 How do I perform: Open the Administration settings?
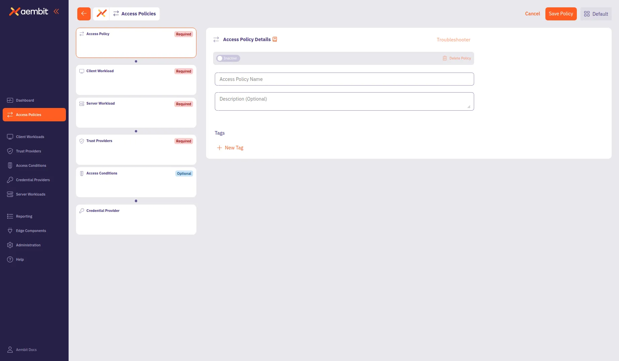click(x=28, y=245)
